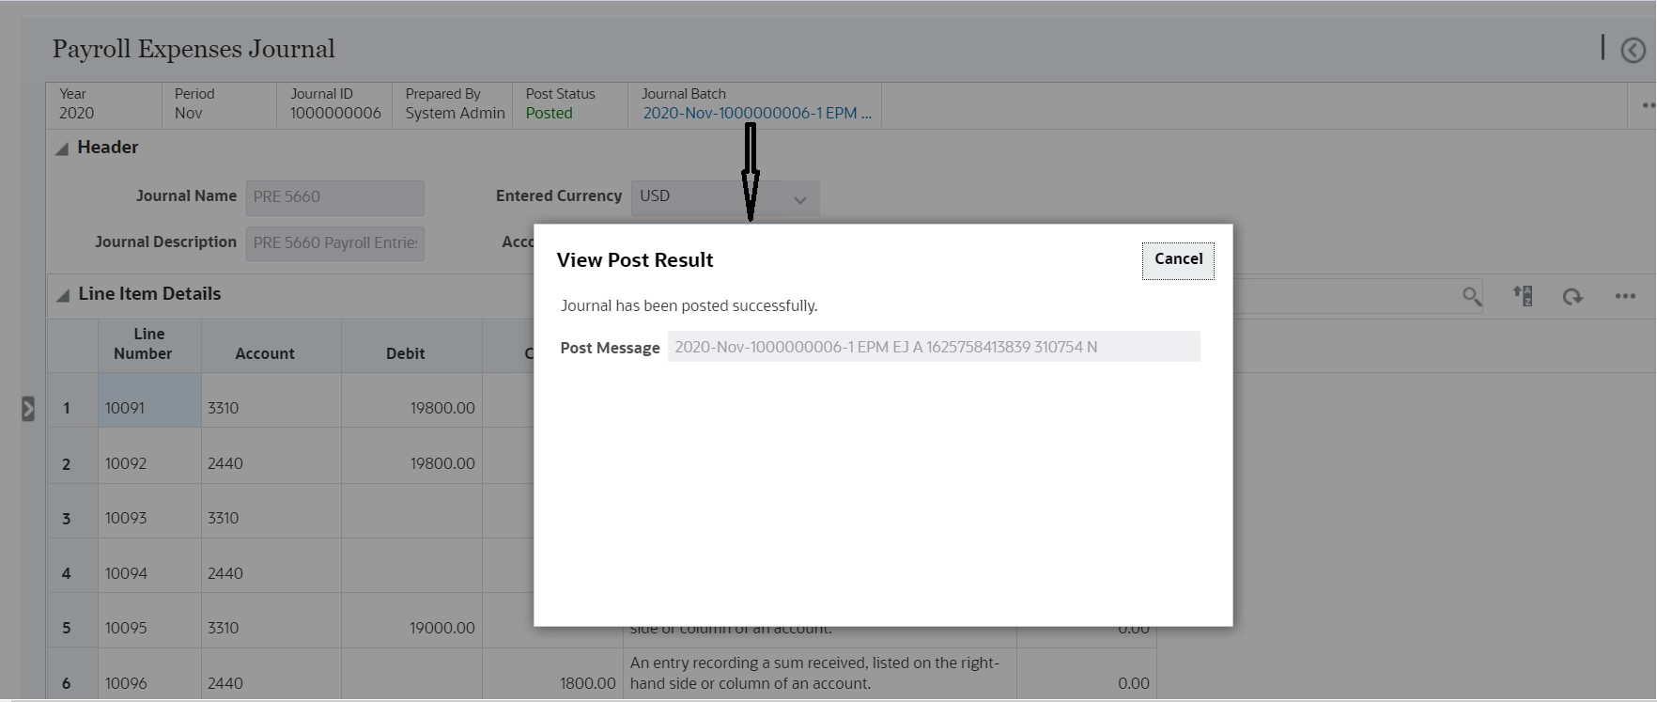The height and width of the screenshot is (702, 1657).
Task: Click Journal ID value 1000000006
Action: click(x=335, y=114)
